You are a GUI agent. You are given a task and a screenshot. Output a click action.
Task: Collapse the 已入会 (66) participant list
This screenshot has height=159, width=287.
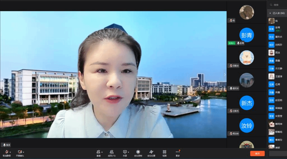270,13
